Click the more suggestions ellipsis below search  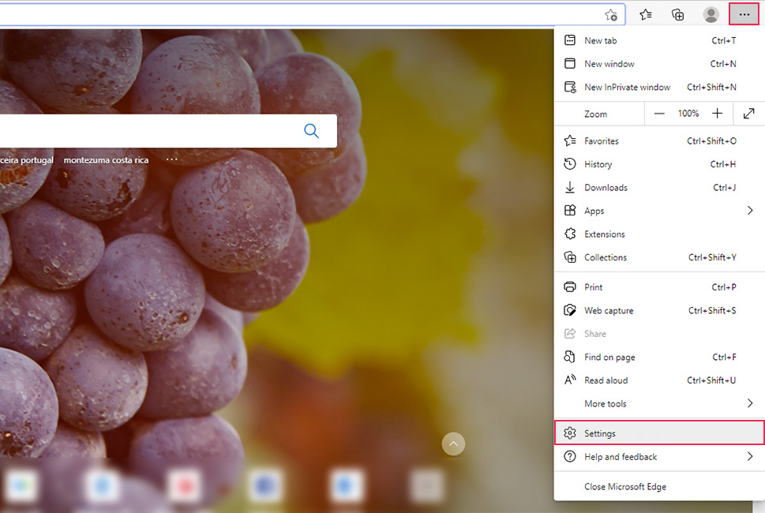coord(171,159)
